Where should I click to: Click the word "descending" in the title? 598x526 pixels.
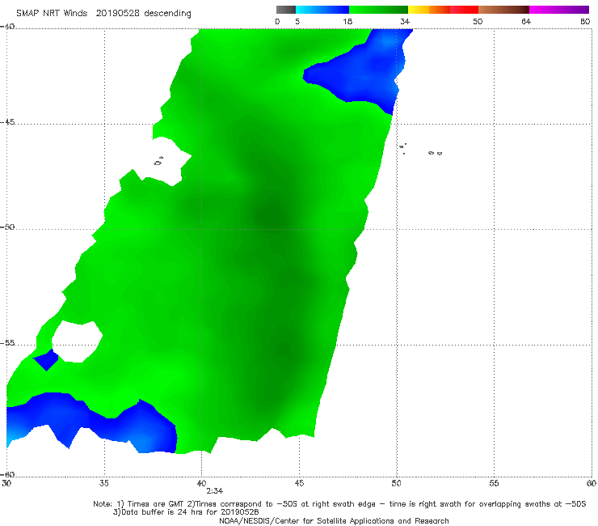(168, 14)
